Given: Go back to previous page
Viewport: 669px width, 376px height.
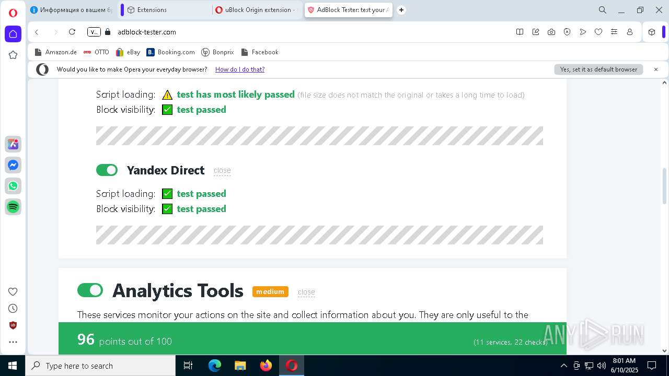Looking at the screenshot, I should [x=37, y=32].
